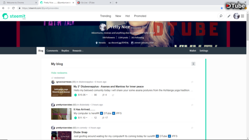Open the Asanas and Mantras post title

[109, 86]
